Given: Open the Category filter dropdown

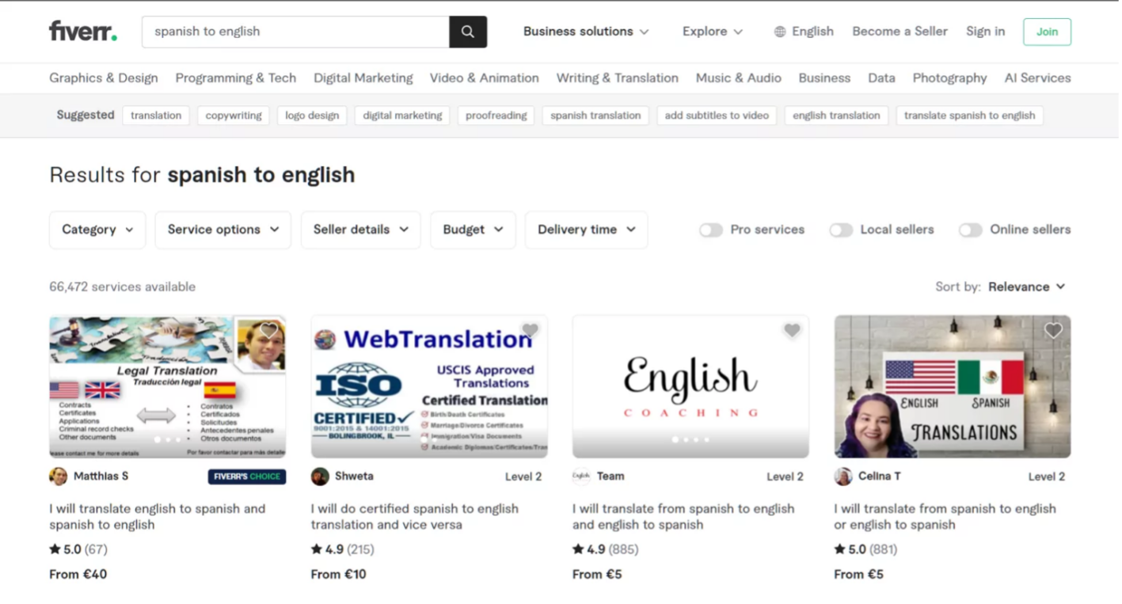Looking at the screenshot, I should [x=97, y=230].
